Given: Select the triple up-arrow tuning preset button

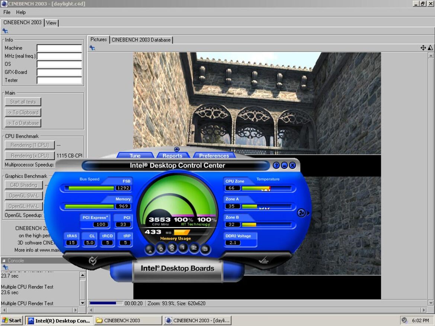Looking at the screenshot, I should click(x=172, y=247).
